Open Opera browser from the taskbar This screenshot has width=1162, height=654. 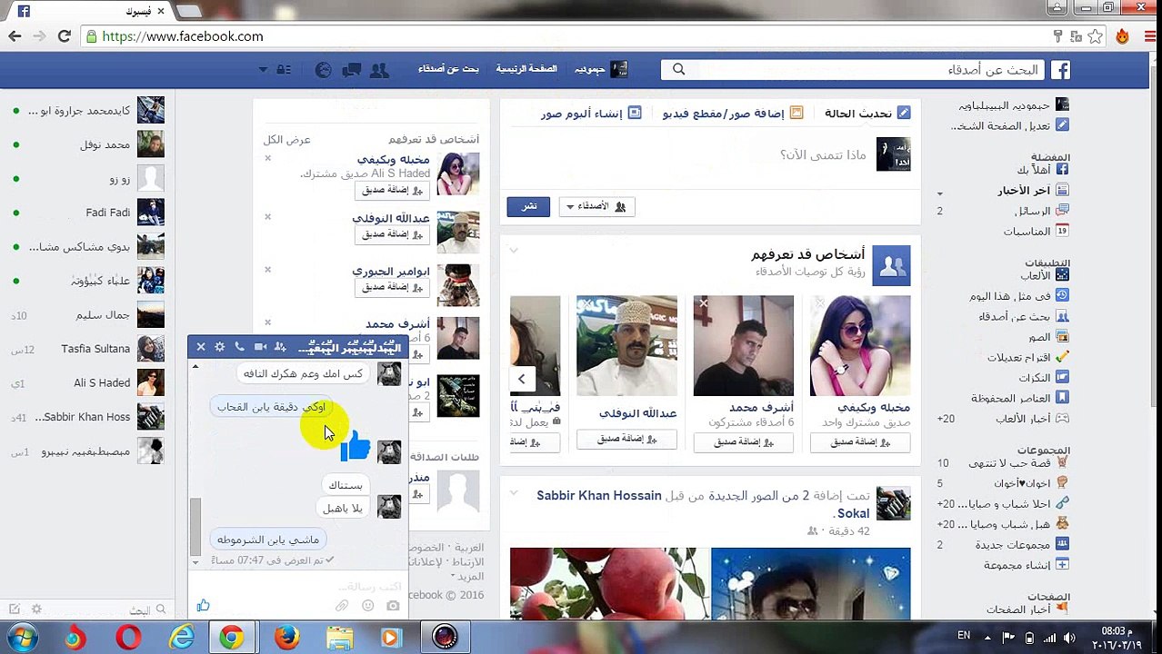point(128,638)
